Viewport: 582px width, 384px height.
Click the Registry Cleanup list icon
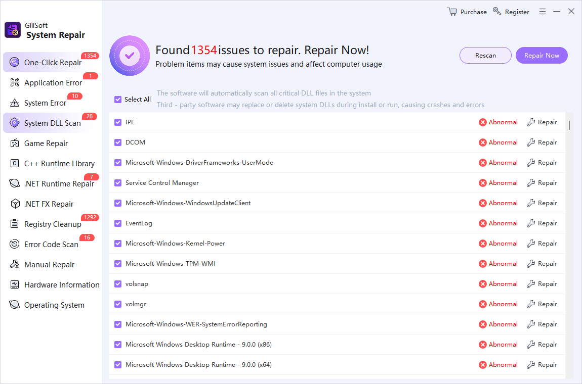tap(15, 223)
